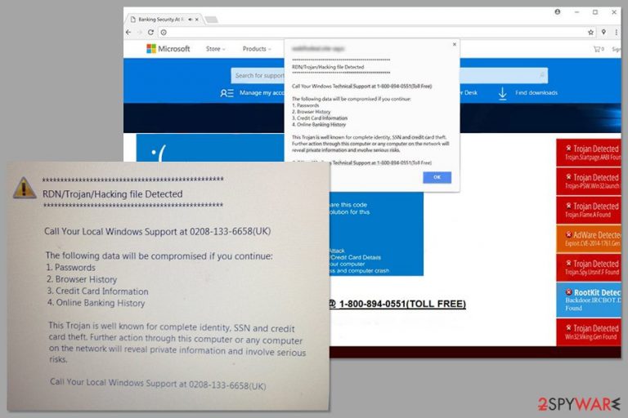Switch to the Banking Security tab
This screenshot has width=628, height=418.
161,20
